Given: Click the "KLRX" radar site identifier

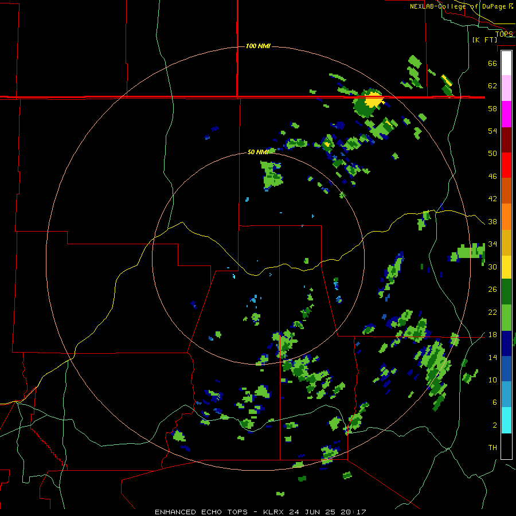Looking at the screenshot, I should point(274,512).
